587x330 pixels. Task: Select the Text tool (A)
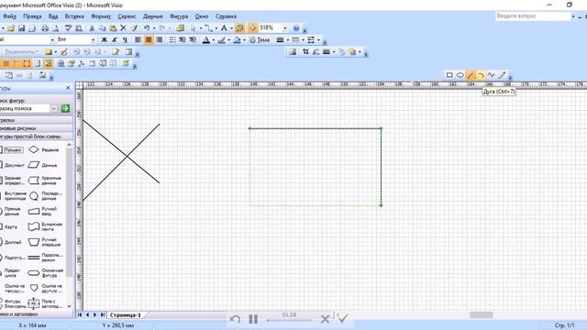click(224, 28)
